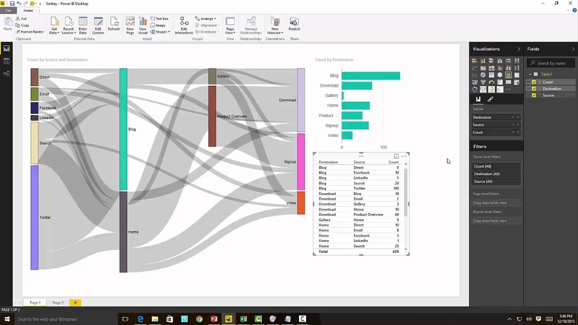This screenshot has width=578, height=325.
Task: Select the map globe visualization
Action: point(500,75)
